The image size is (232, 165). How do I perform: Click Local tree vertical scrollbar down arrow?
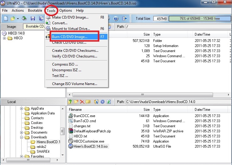click(x=63, y=155)
